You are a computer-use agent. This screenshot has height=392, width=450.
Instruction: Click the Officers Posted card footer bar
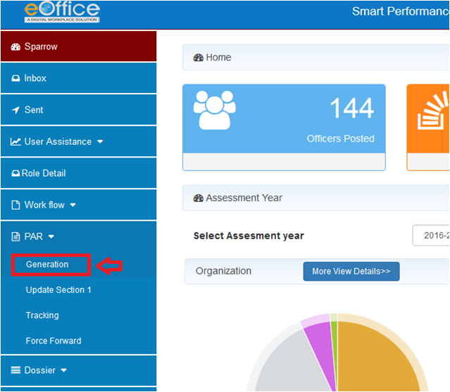pyautogui.click(x=284, y=161)
